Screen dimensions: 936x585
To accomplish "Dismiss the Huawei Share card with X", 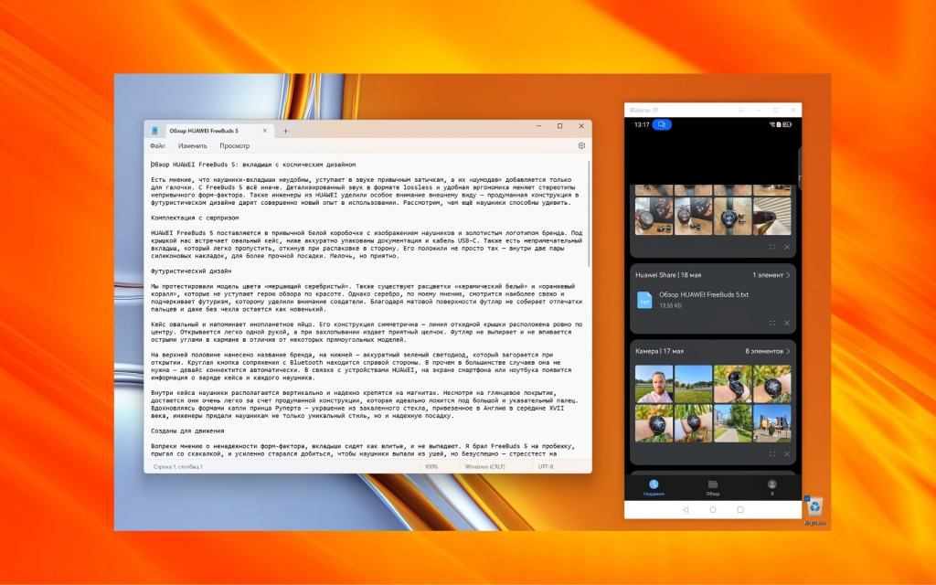I will coord(787,323).
